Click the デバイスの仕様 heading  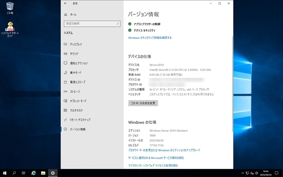[139, 57]
